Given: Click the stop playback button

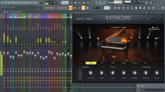Looking at the screenshot, I should coord(55,3).
